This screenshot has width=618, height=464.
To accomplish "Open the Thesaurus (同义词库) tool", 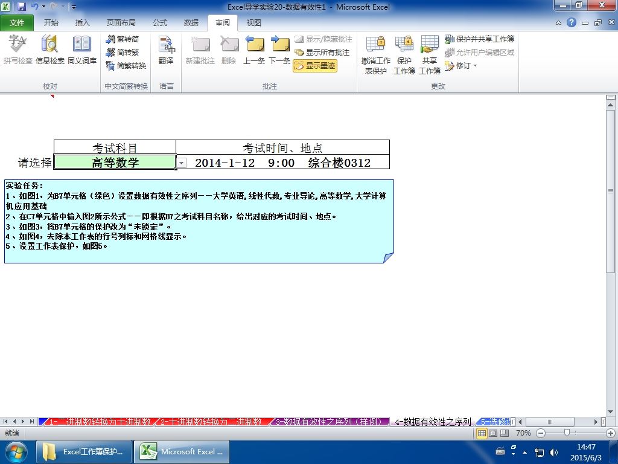I will tap(82, 50).
